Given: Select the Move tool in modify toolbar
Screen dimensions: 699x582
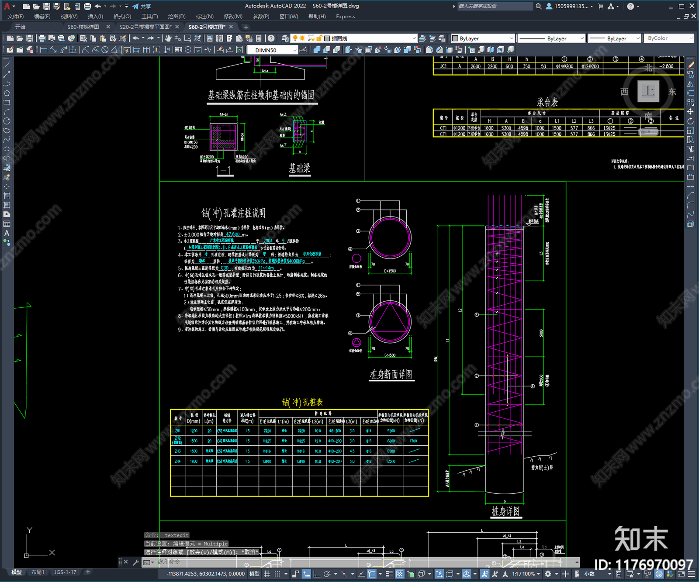Looking at the screenshot, I should point(690,112).
